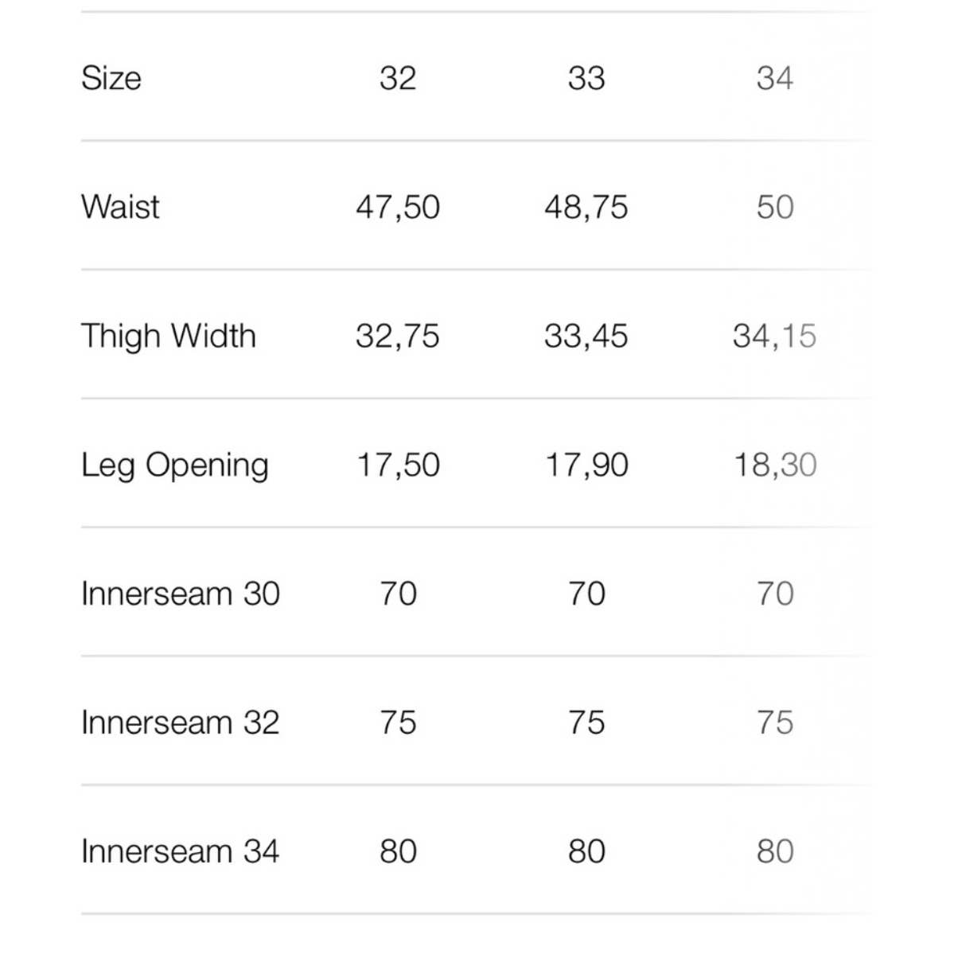Screen dimensions: 954x954
Task: Click the Innerseam 30 label
Action: tap(181, 594)
